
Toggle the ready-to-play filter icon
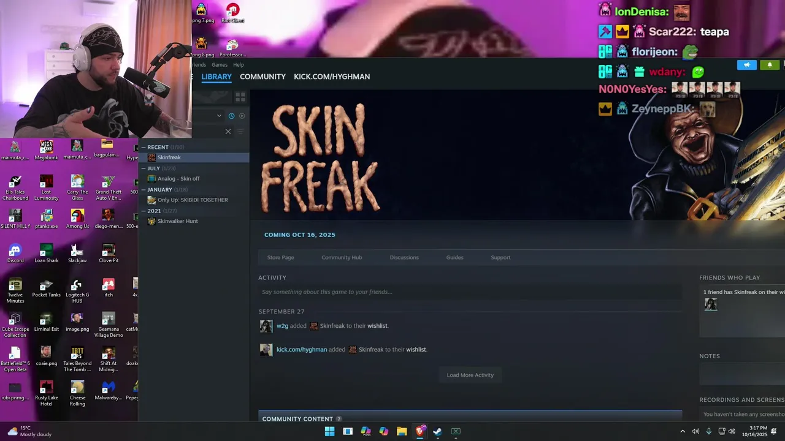[242, 116]
